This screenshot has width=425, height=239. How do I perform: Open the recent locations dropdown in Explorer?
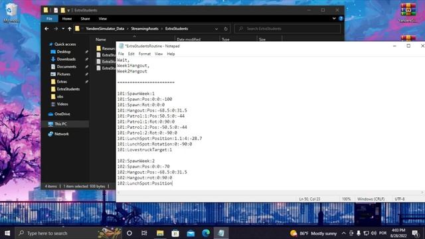[x=63, y=29]
